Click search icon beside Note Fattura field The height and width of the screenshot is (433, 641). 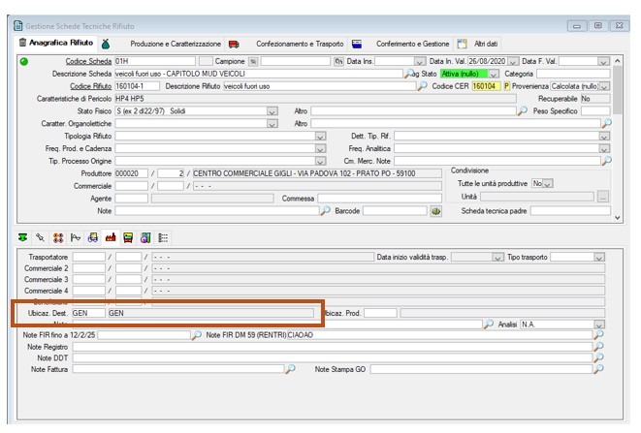[289, 369]
